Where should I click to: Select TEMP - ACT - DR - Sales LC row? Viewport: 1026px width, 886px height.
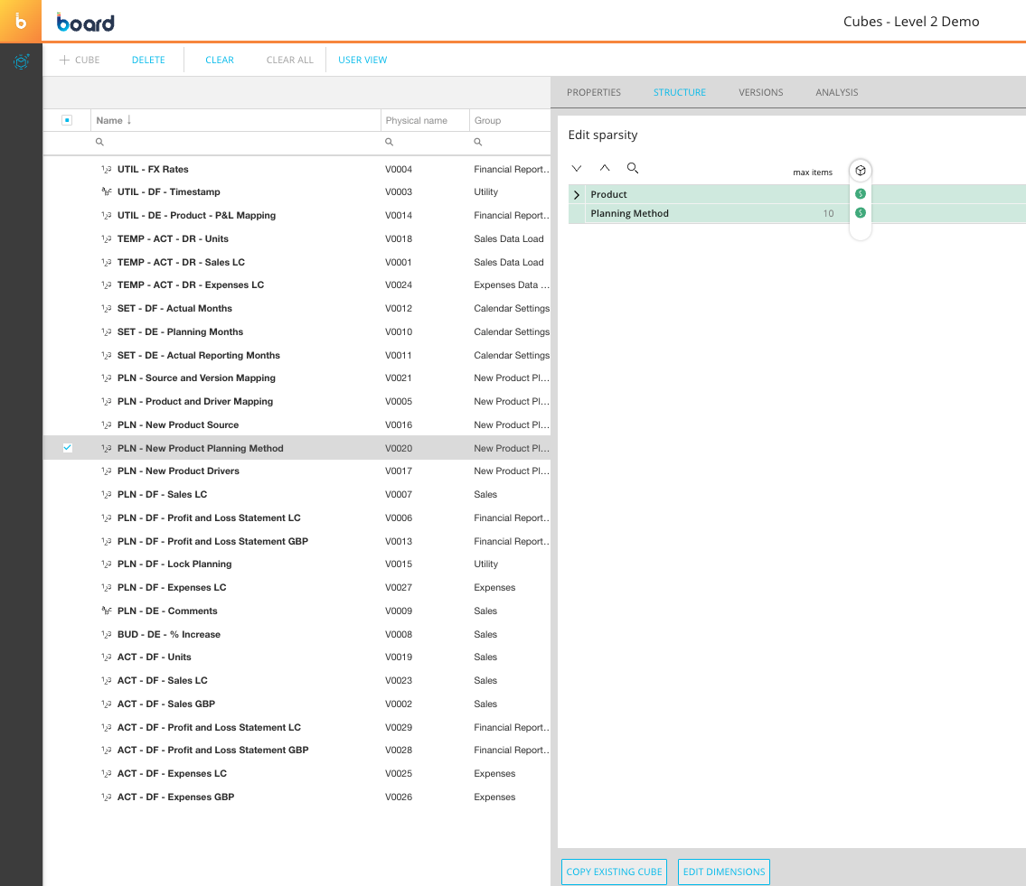pos(297,262)
